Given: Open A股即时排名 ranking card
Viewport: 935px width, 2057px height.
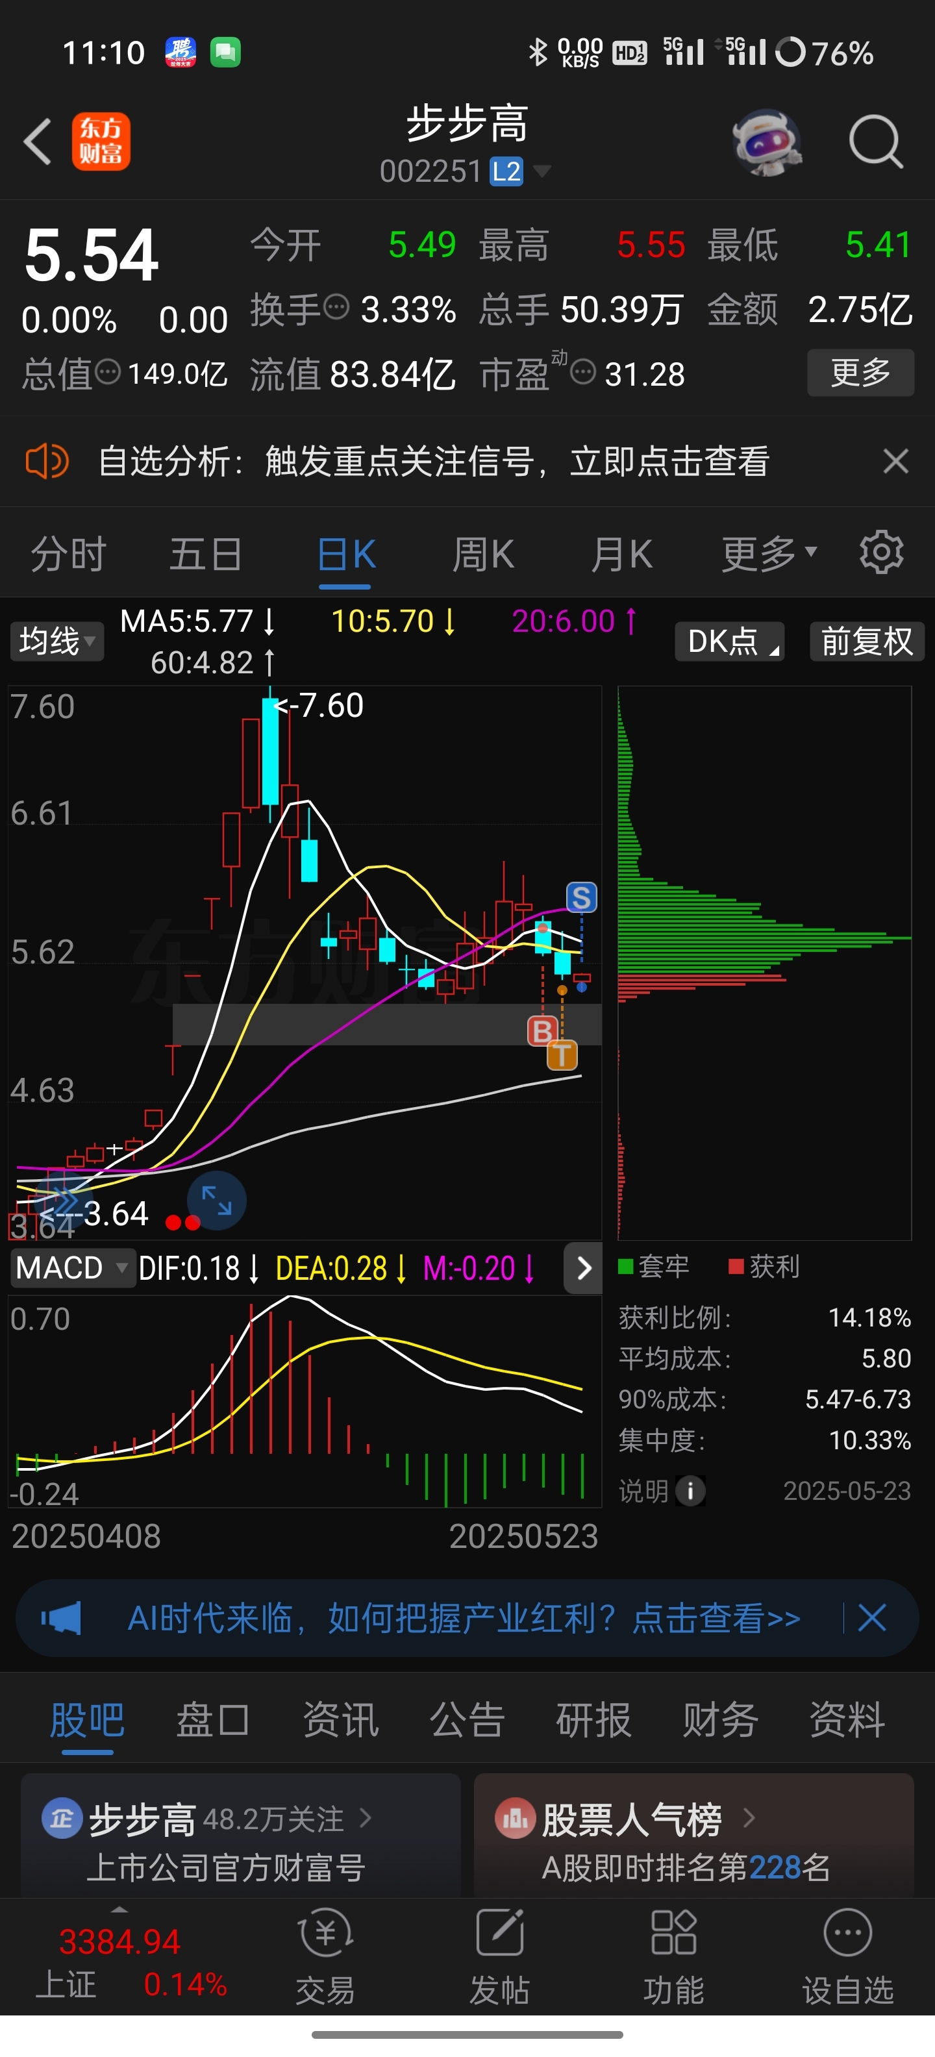Looking at the screenshot, I should tap(694, 1835).
